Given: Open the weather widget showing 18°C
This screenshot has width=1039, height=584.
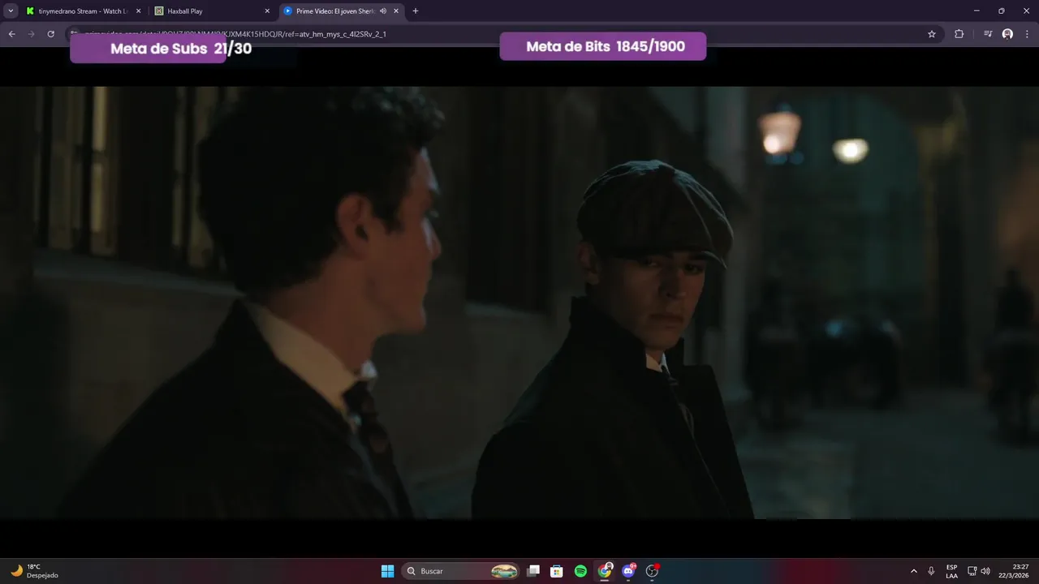Looking at the screenshot, I should click(34, 571).
